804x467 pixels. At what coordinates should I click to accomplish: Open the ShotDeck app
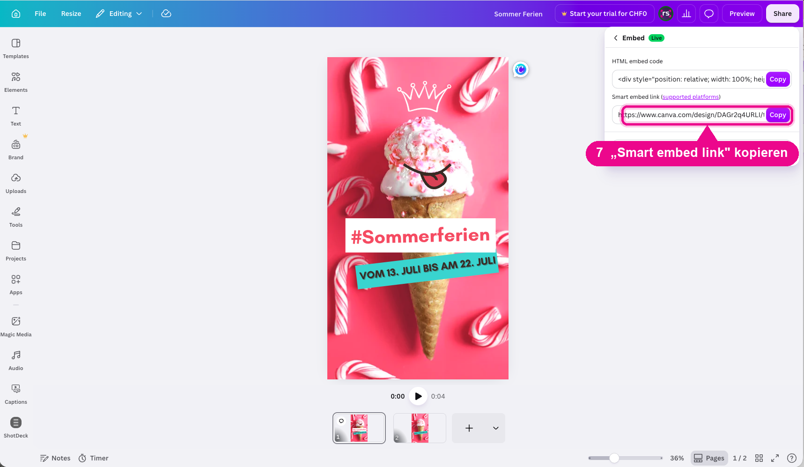tap(16, 428)
